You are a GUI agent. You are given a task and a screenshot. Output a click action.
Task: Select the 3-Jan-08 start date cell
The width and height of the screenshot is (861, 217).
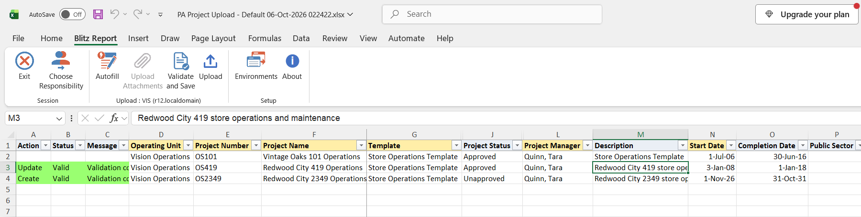tap(712, 168)
